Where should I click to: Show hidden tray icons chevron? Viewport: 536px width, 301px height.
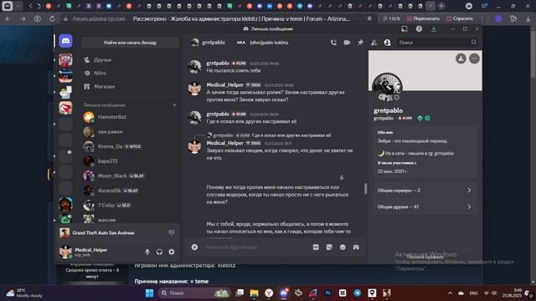click(450, 293)
